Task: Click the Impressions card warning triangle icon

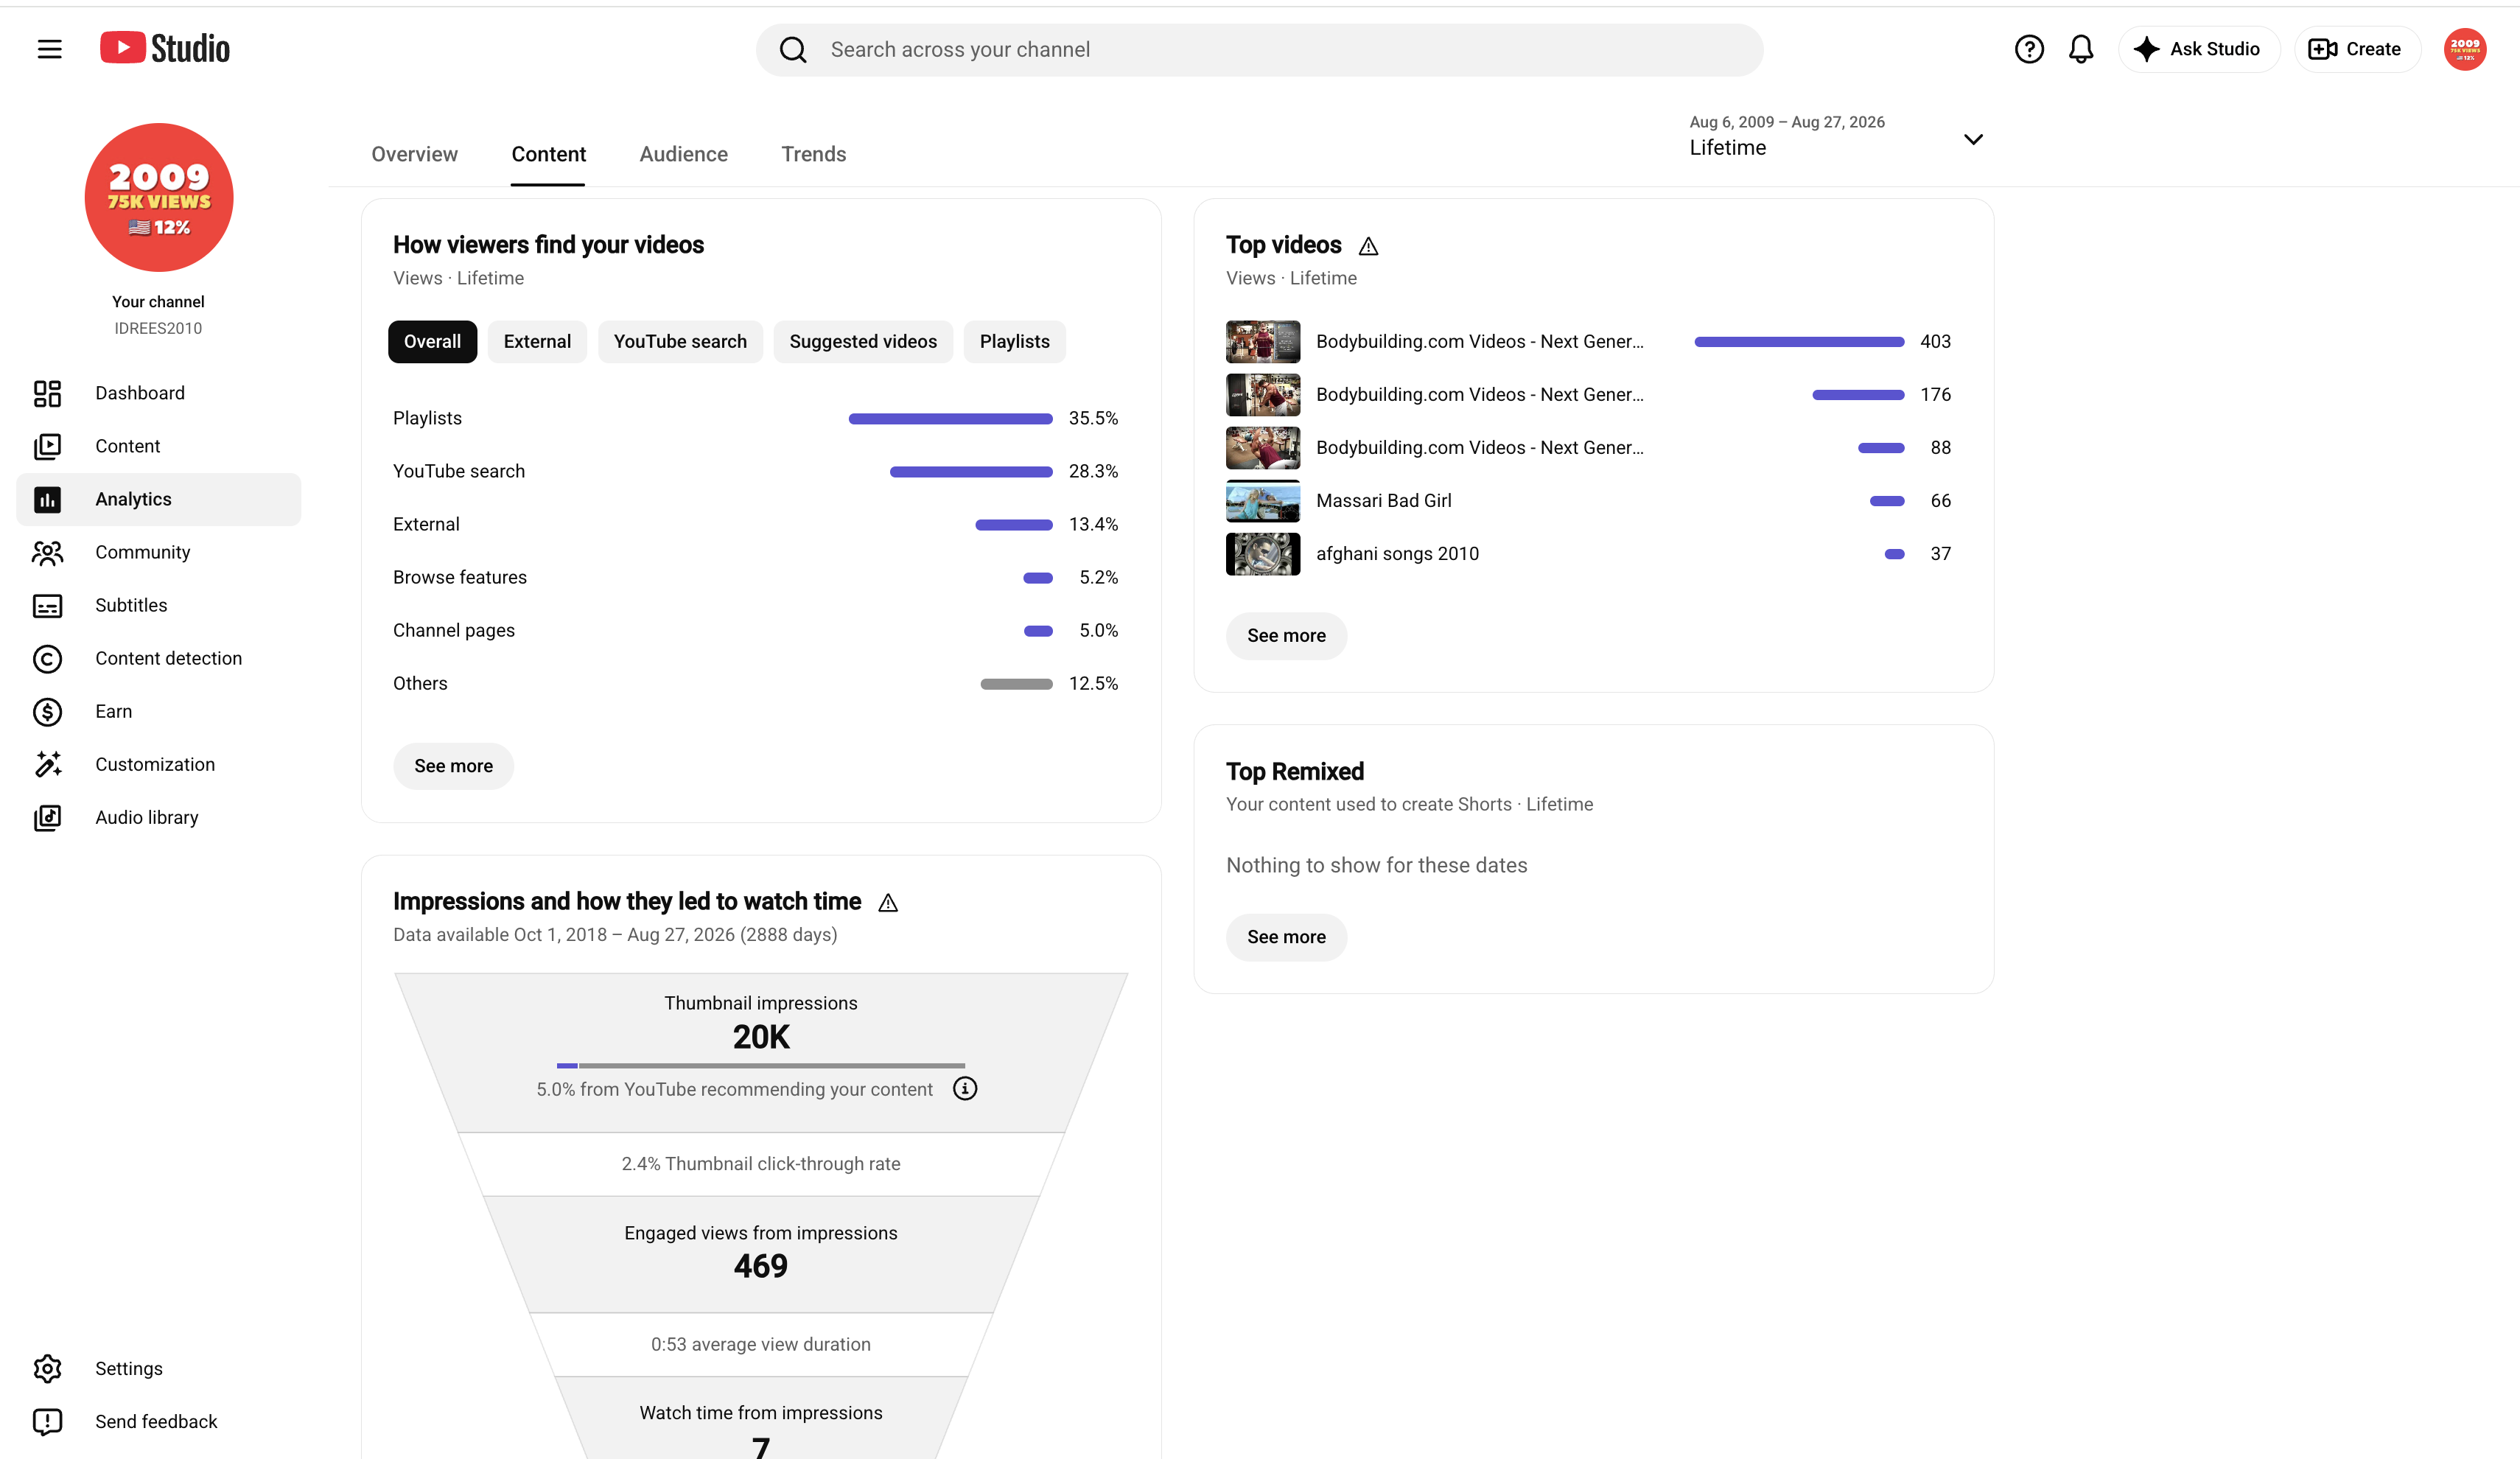Action: pos(888,903)
